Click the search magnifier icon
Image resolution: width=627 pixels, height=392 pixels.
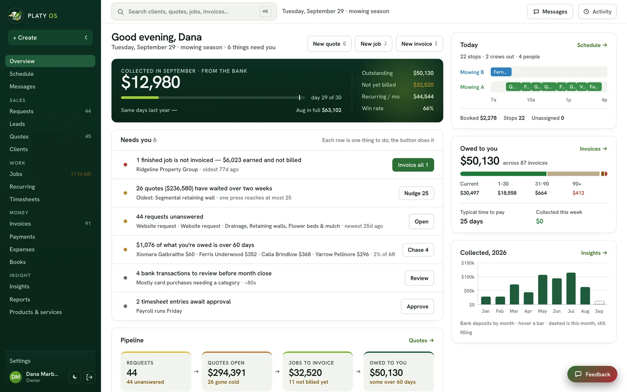tap(121, 12)
